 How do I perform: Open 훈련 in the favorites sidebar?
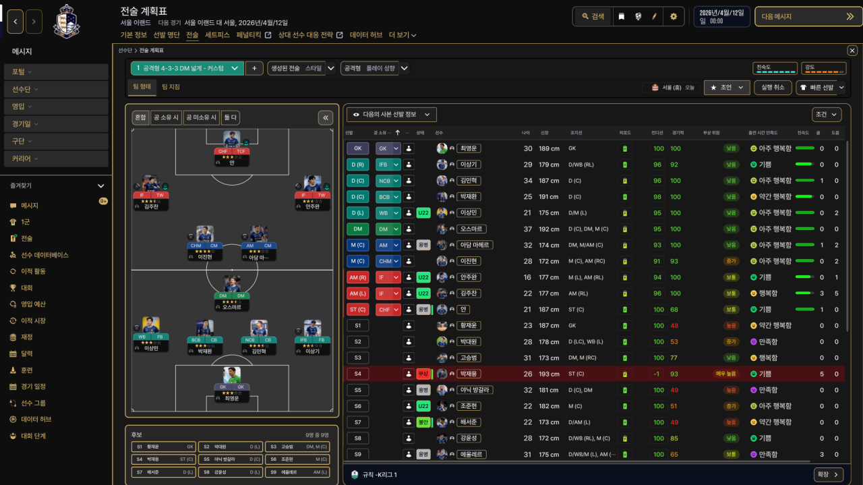pyautogui.click(x=26, y=370)
